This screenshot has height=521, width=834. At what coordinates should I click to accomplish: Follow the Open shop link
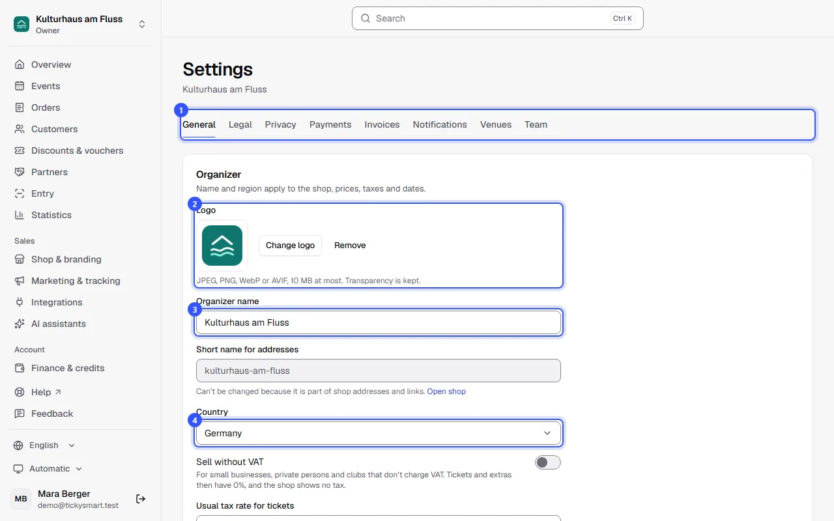click(x=446, y=391)
